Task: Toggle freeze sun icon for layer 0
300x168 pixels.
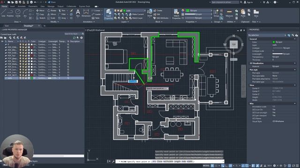Action: click(23, 44)
